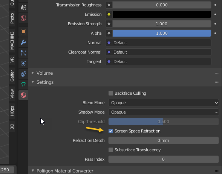Screen dimensions: 222x174
Task: Open the World properties tab icon
Action: point(23,18)
